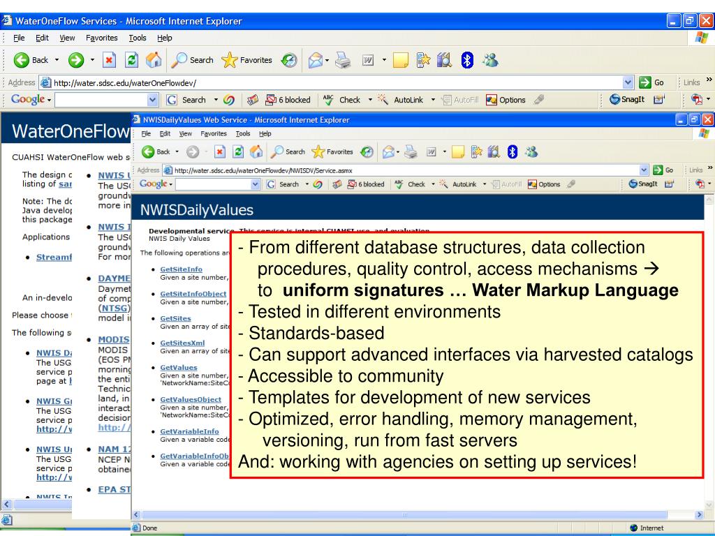This screenshot has height=536, width=715.
Task: Click GetSiteInfo operation link
Action: pos(181,269)
